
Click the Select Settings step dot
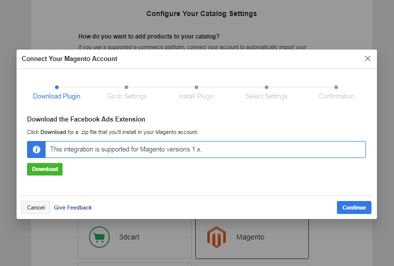[266, 87]
